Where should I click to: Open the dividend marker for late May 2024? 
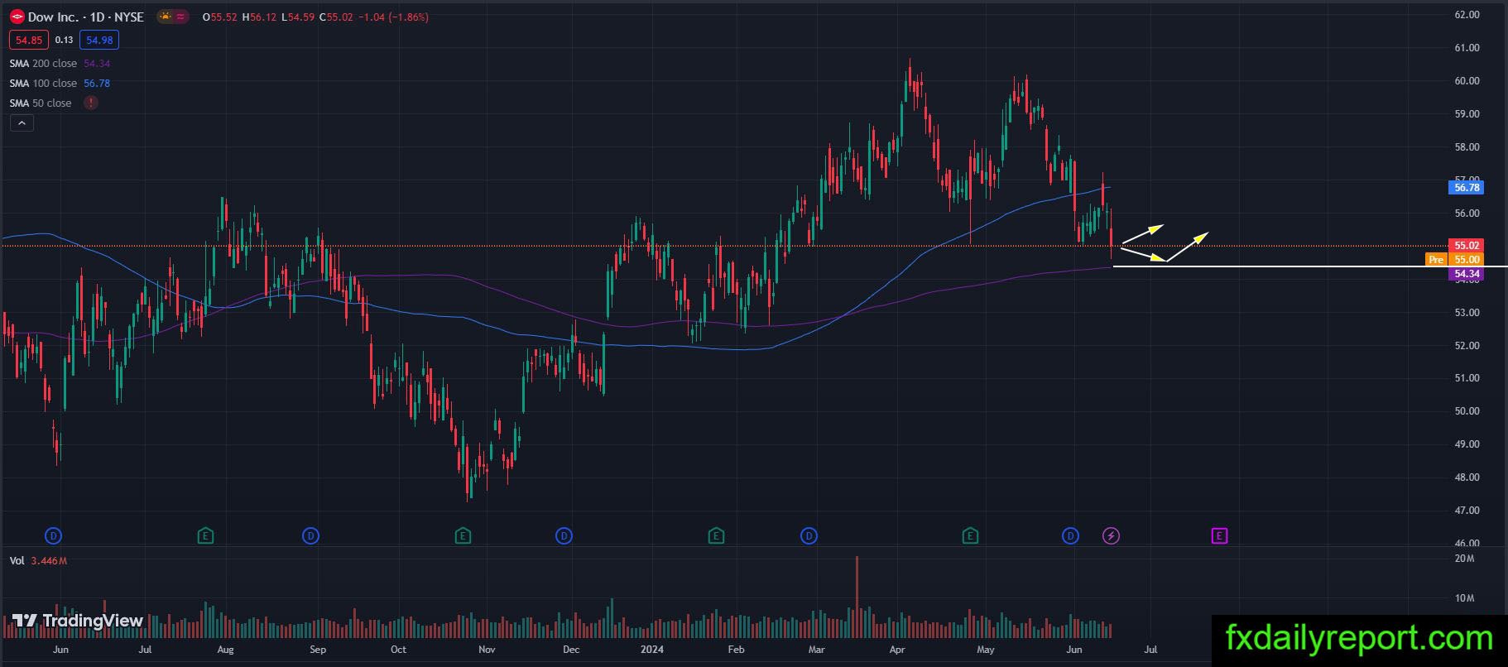click(x=1070, y=536)
